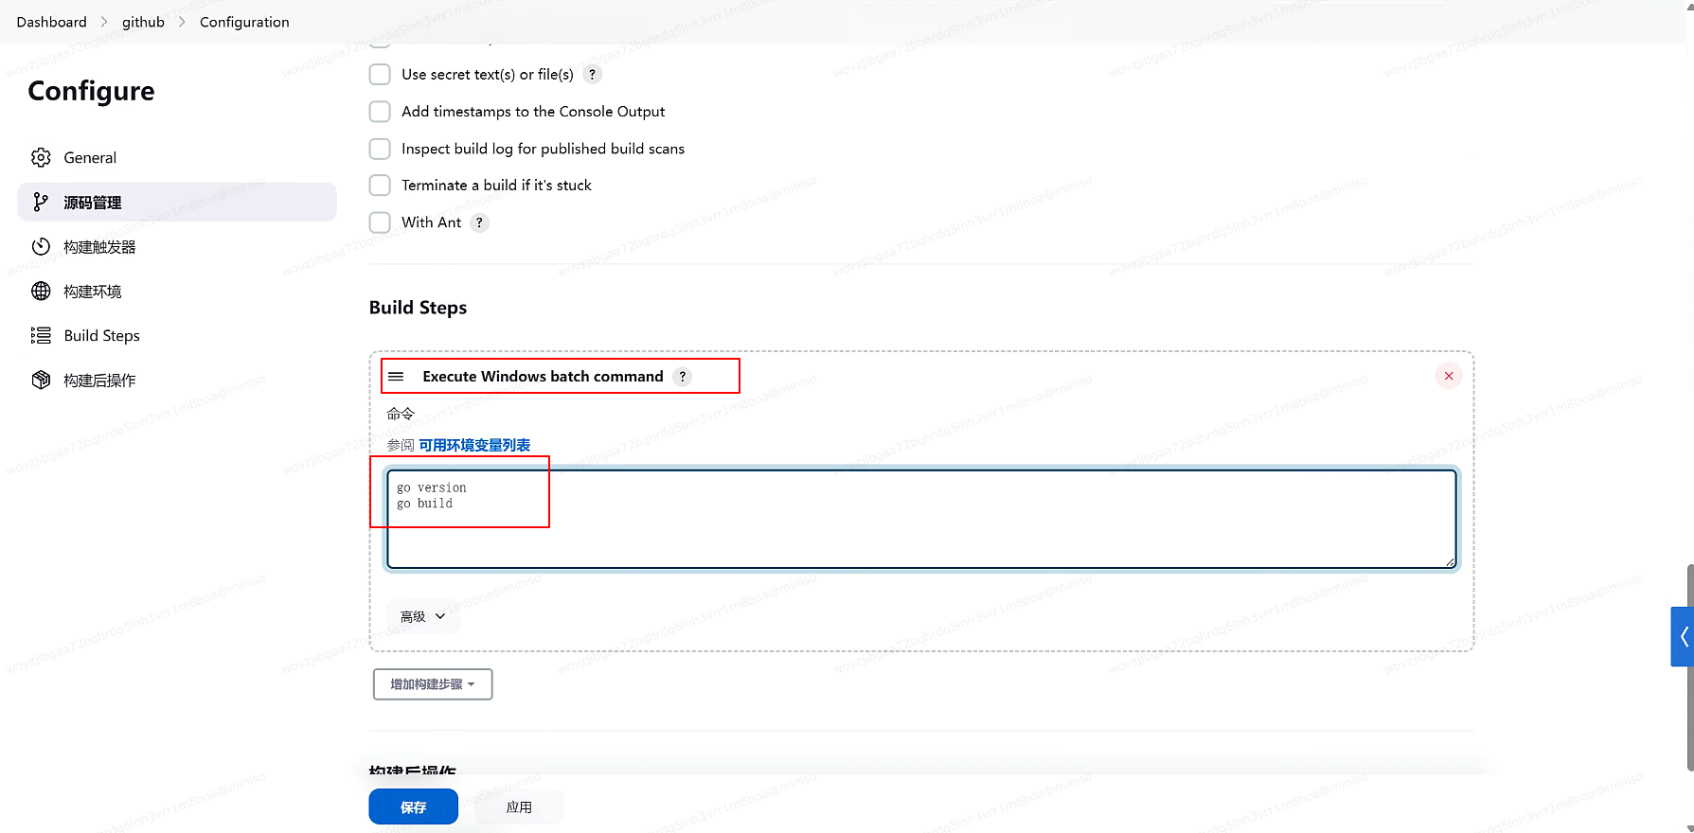Check Terminate a build if it's stuck

380,186
